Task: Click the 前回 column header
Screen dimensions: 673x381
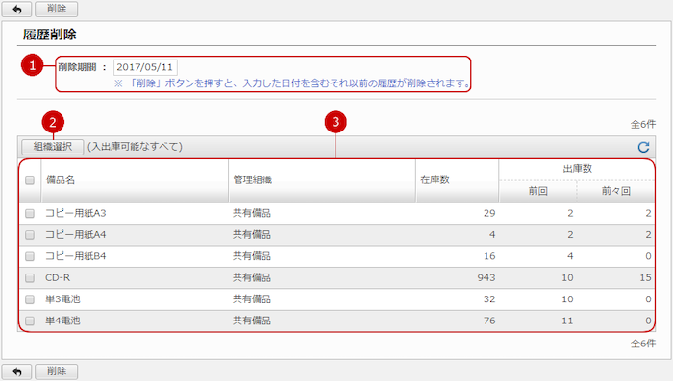Action: [x=537, y=191]
